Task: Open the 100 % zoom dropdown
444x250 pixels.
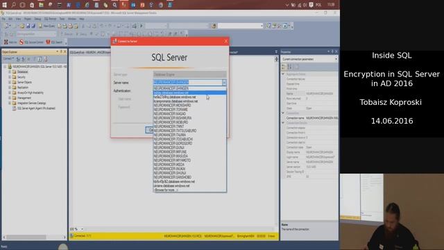Action: 82,229
